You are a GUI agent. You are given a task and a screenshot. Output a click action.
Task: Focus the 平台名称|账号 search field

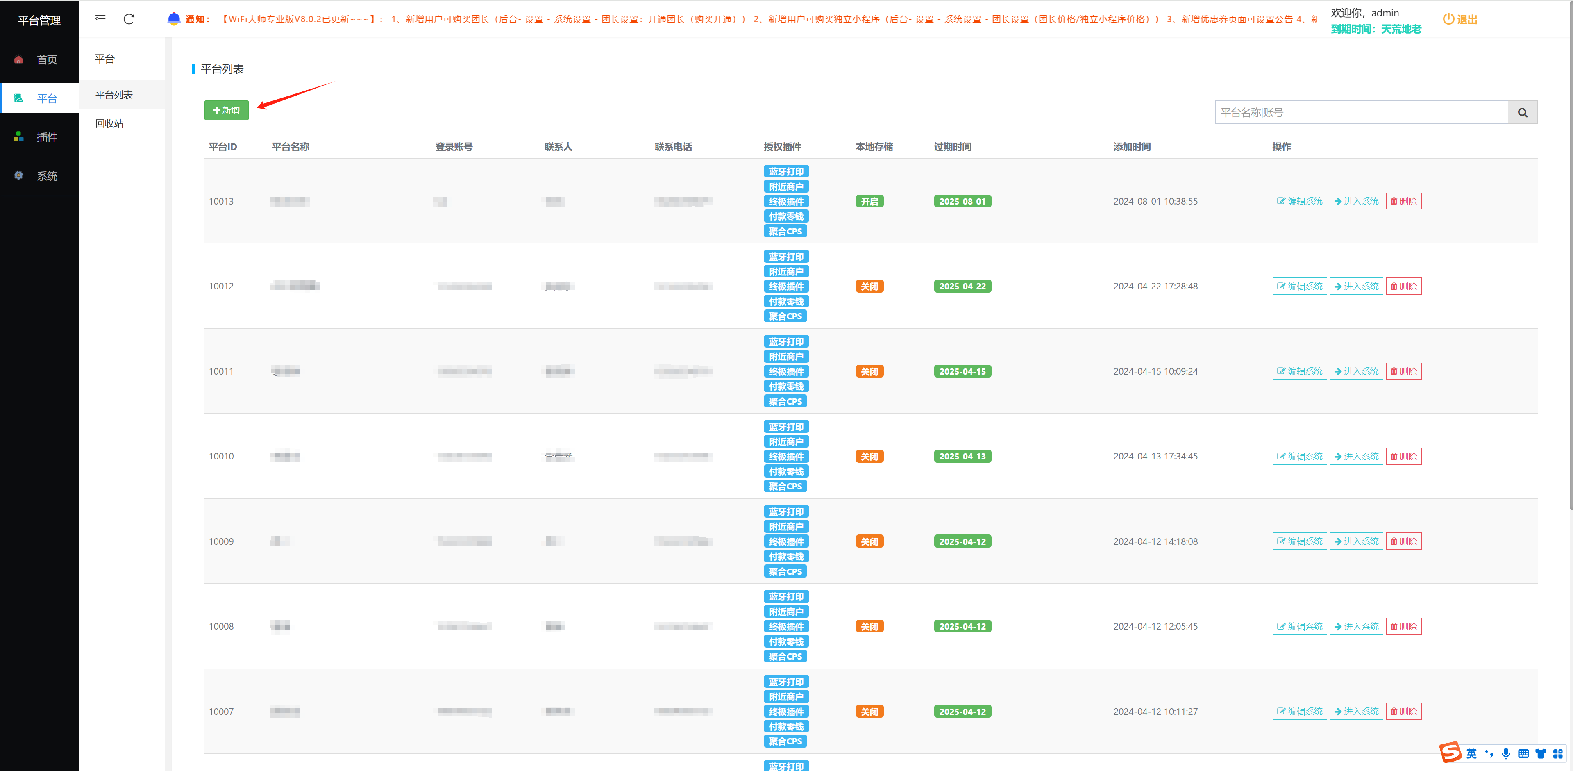click(x=1361, y=112)
